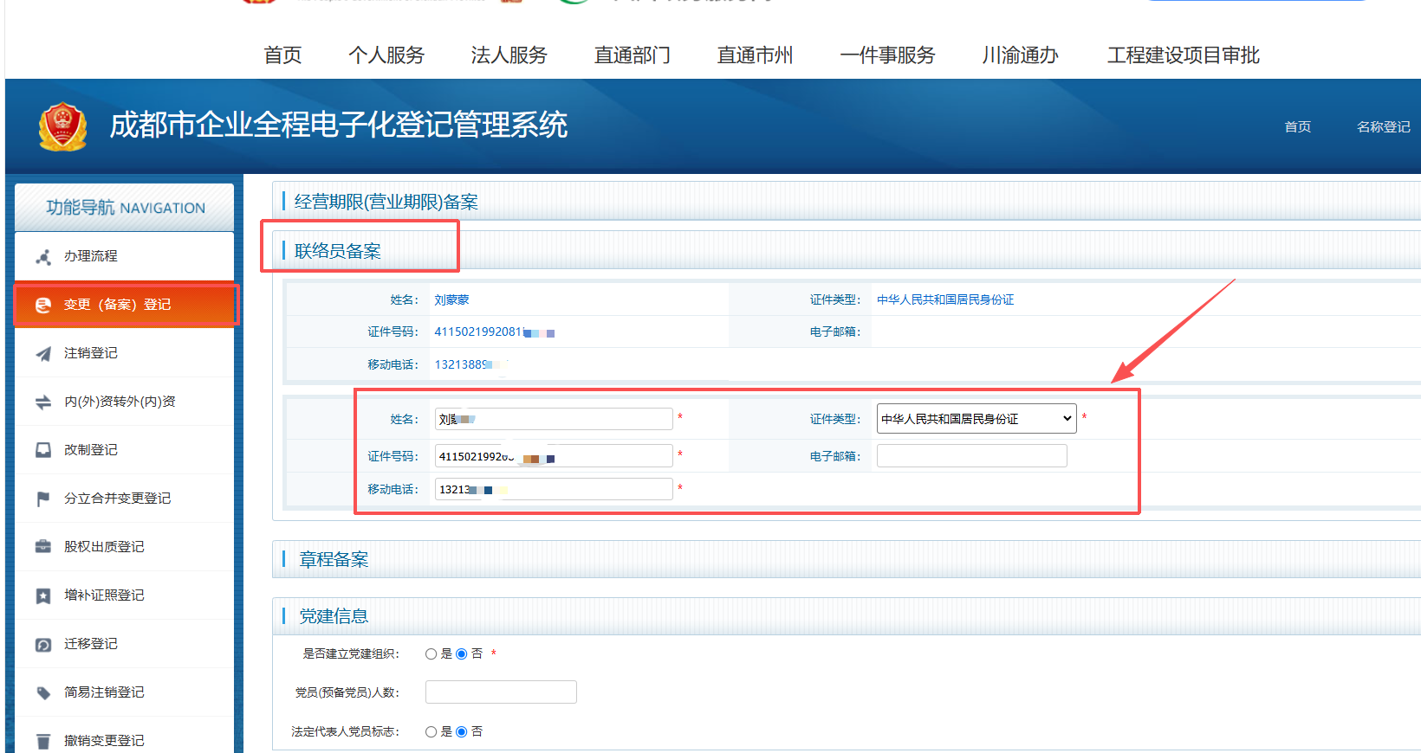Image resolution: width=1421 pixels, height=753 pixels.
Task: Click the 改制登记 sidebar icon
Action: tap(43, 451)
